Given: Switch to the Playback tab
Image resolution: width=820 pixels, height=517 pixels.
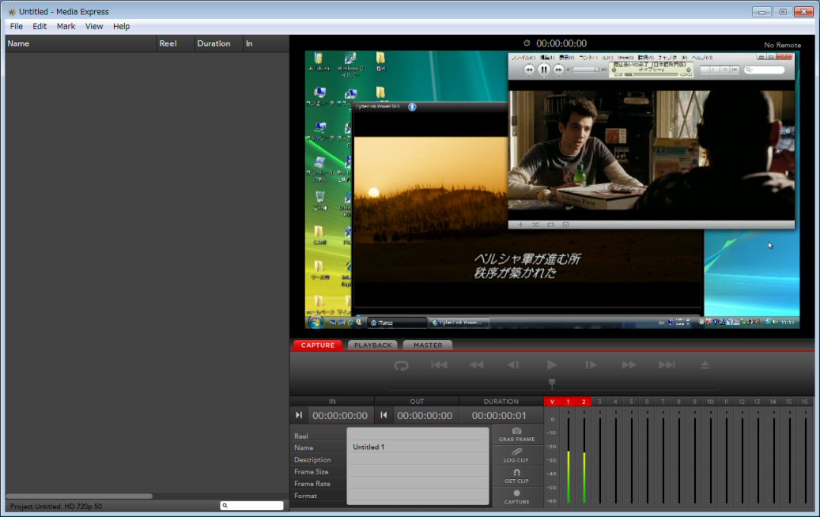Looking at the screenshot, I should (373, 345).
